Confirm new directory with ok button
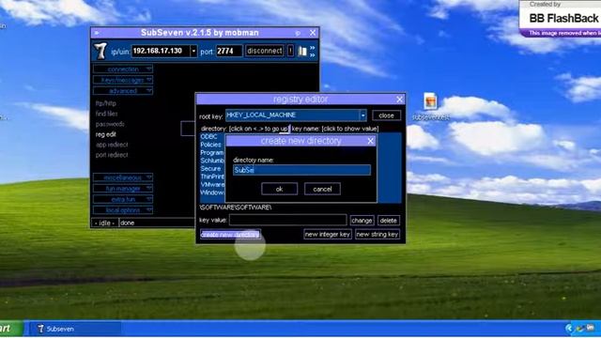 [280, 189]
